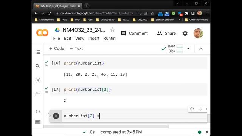Click the 'completed at 7:45 PM' status text
242x136 pixels.
pyautogui.click(x=121, y=132)
